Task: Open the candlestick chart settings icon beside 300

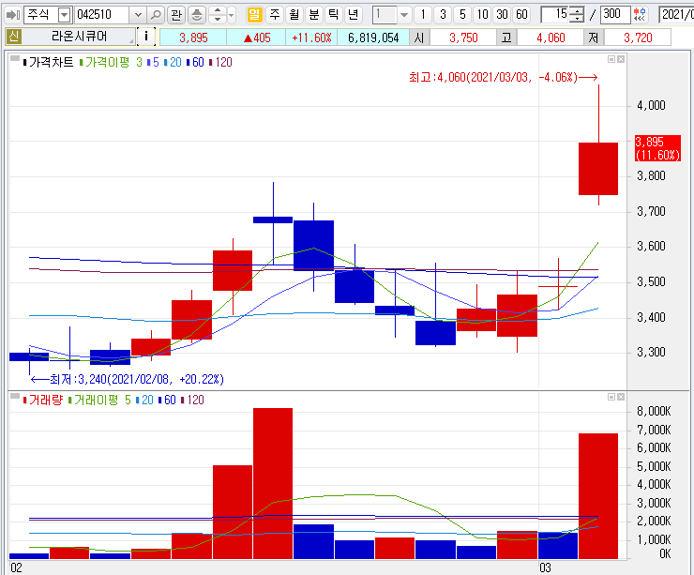Action: click(x=639, y=15)
